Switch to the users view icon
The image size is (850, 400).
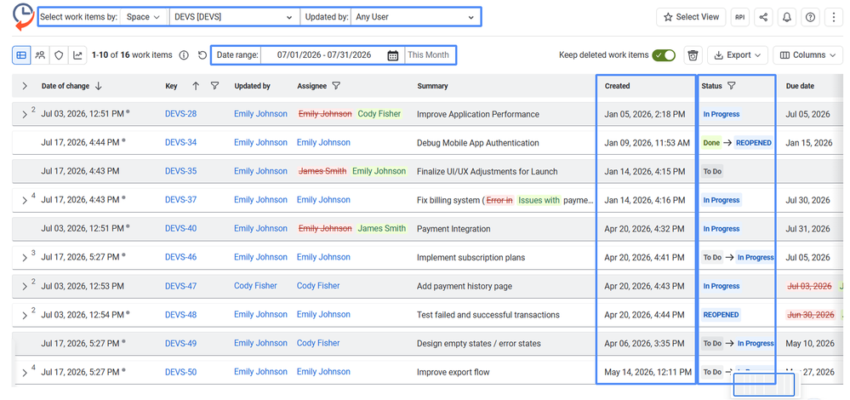pyautogui.click(x=40, y=54)
